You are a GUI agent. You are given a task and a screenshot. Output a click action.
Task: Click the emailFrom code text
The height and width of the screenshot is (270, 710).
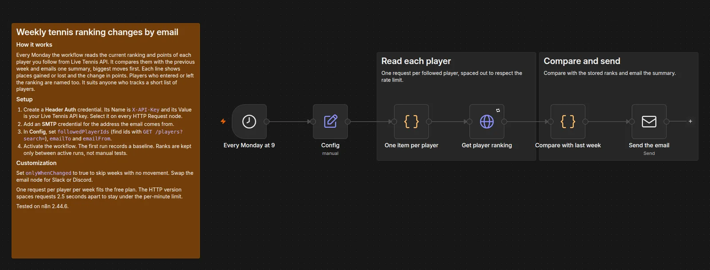96,139
